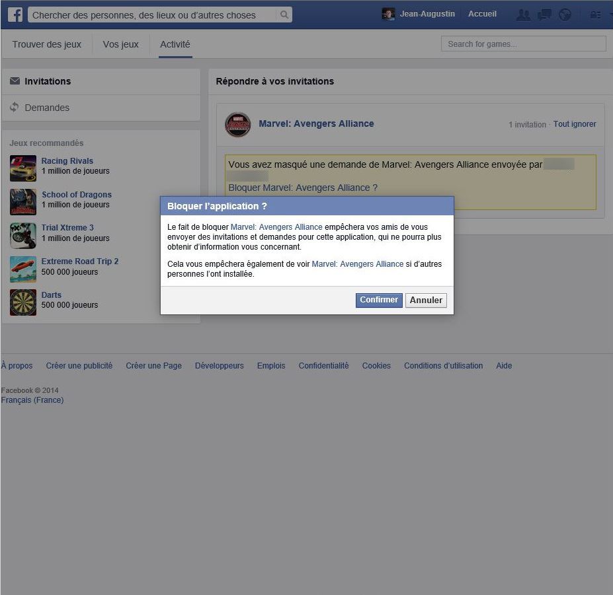613x595 pixels.
Task: Click Créer une publicité footer link
Action: click(79, 366)
